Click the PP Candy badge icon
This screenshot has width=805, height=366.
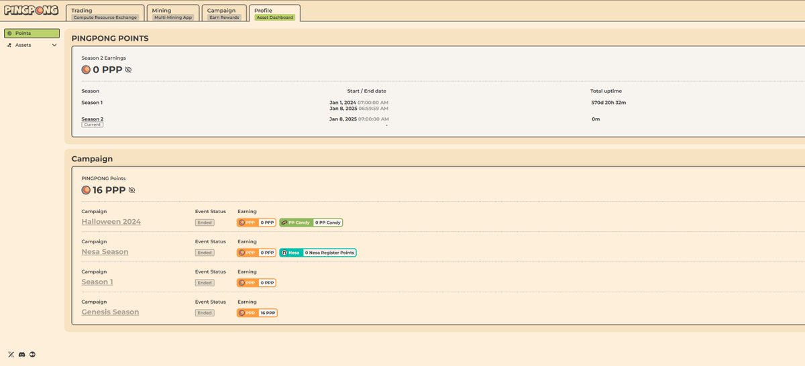284,223
